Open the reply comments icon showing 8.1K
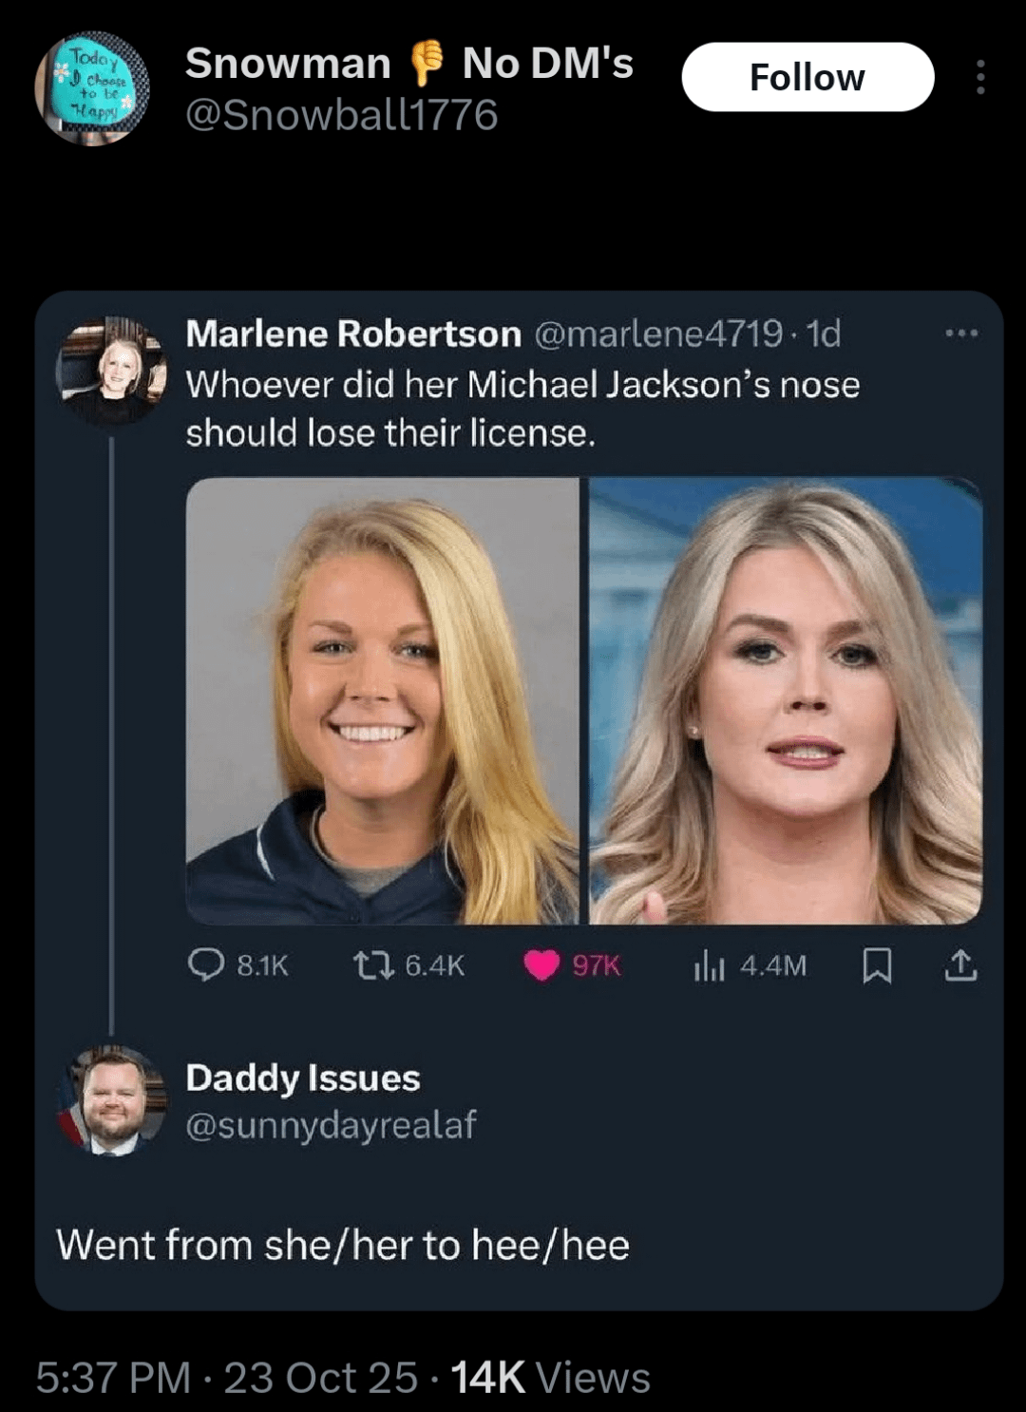 point(206,965)
